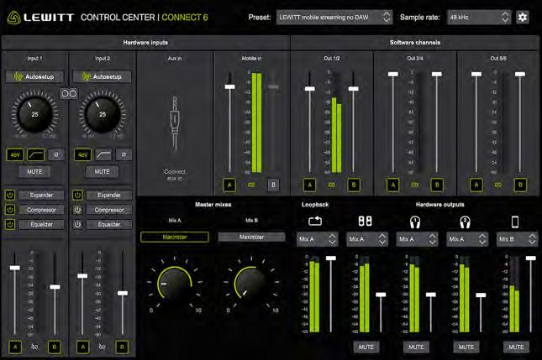This screenshot has width=542, height=360.
Task: Toggle Input 1 mix fader link icon
Action: pos(34,347)
